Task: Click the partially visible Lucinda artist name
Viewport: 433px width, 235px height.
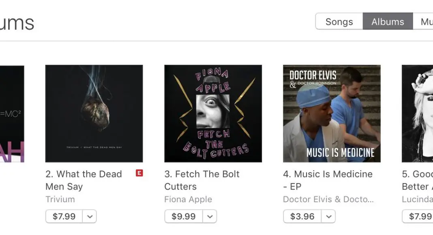Action: click(x=417, y=199)
